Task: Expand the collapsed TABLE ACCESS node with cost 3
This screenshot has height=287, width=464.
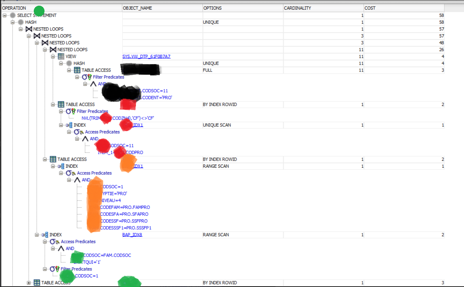Action: pyautogui.click(x=29, y=283)
